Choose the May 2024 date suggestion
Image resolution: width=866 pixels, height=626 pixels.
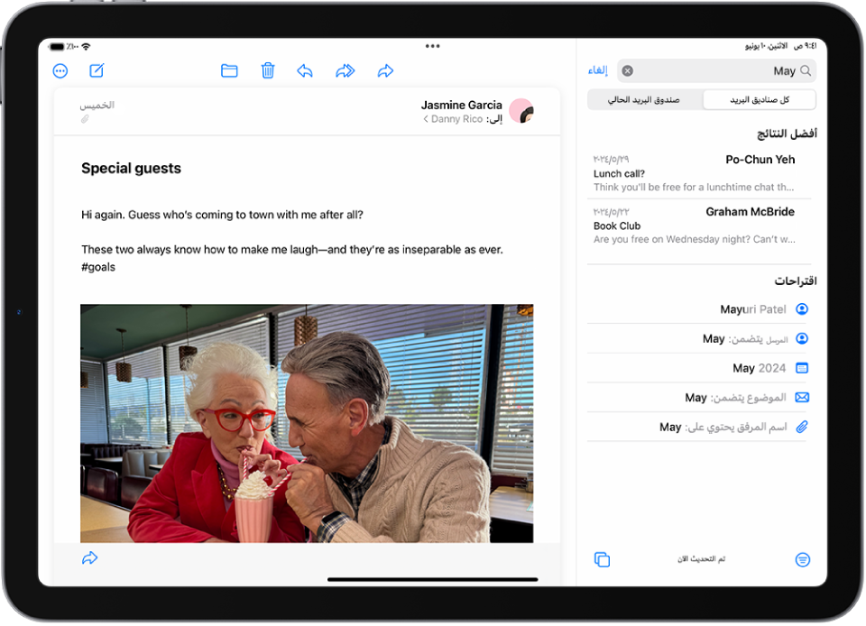[x=698, y=368]
